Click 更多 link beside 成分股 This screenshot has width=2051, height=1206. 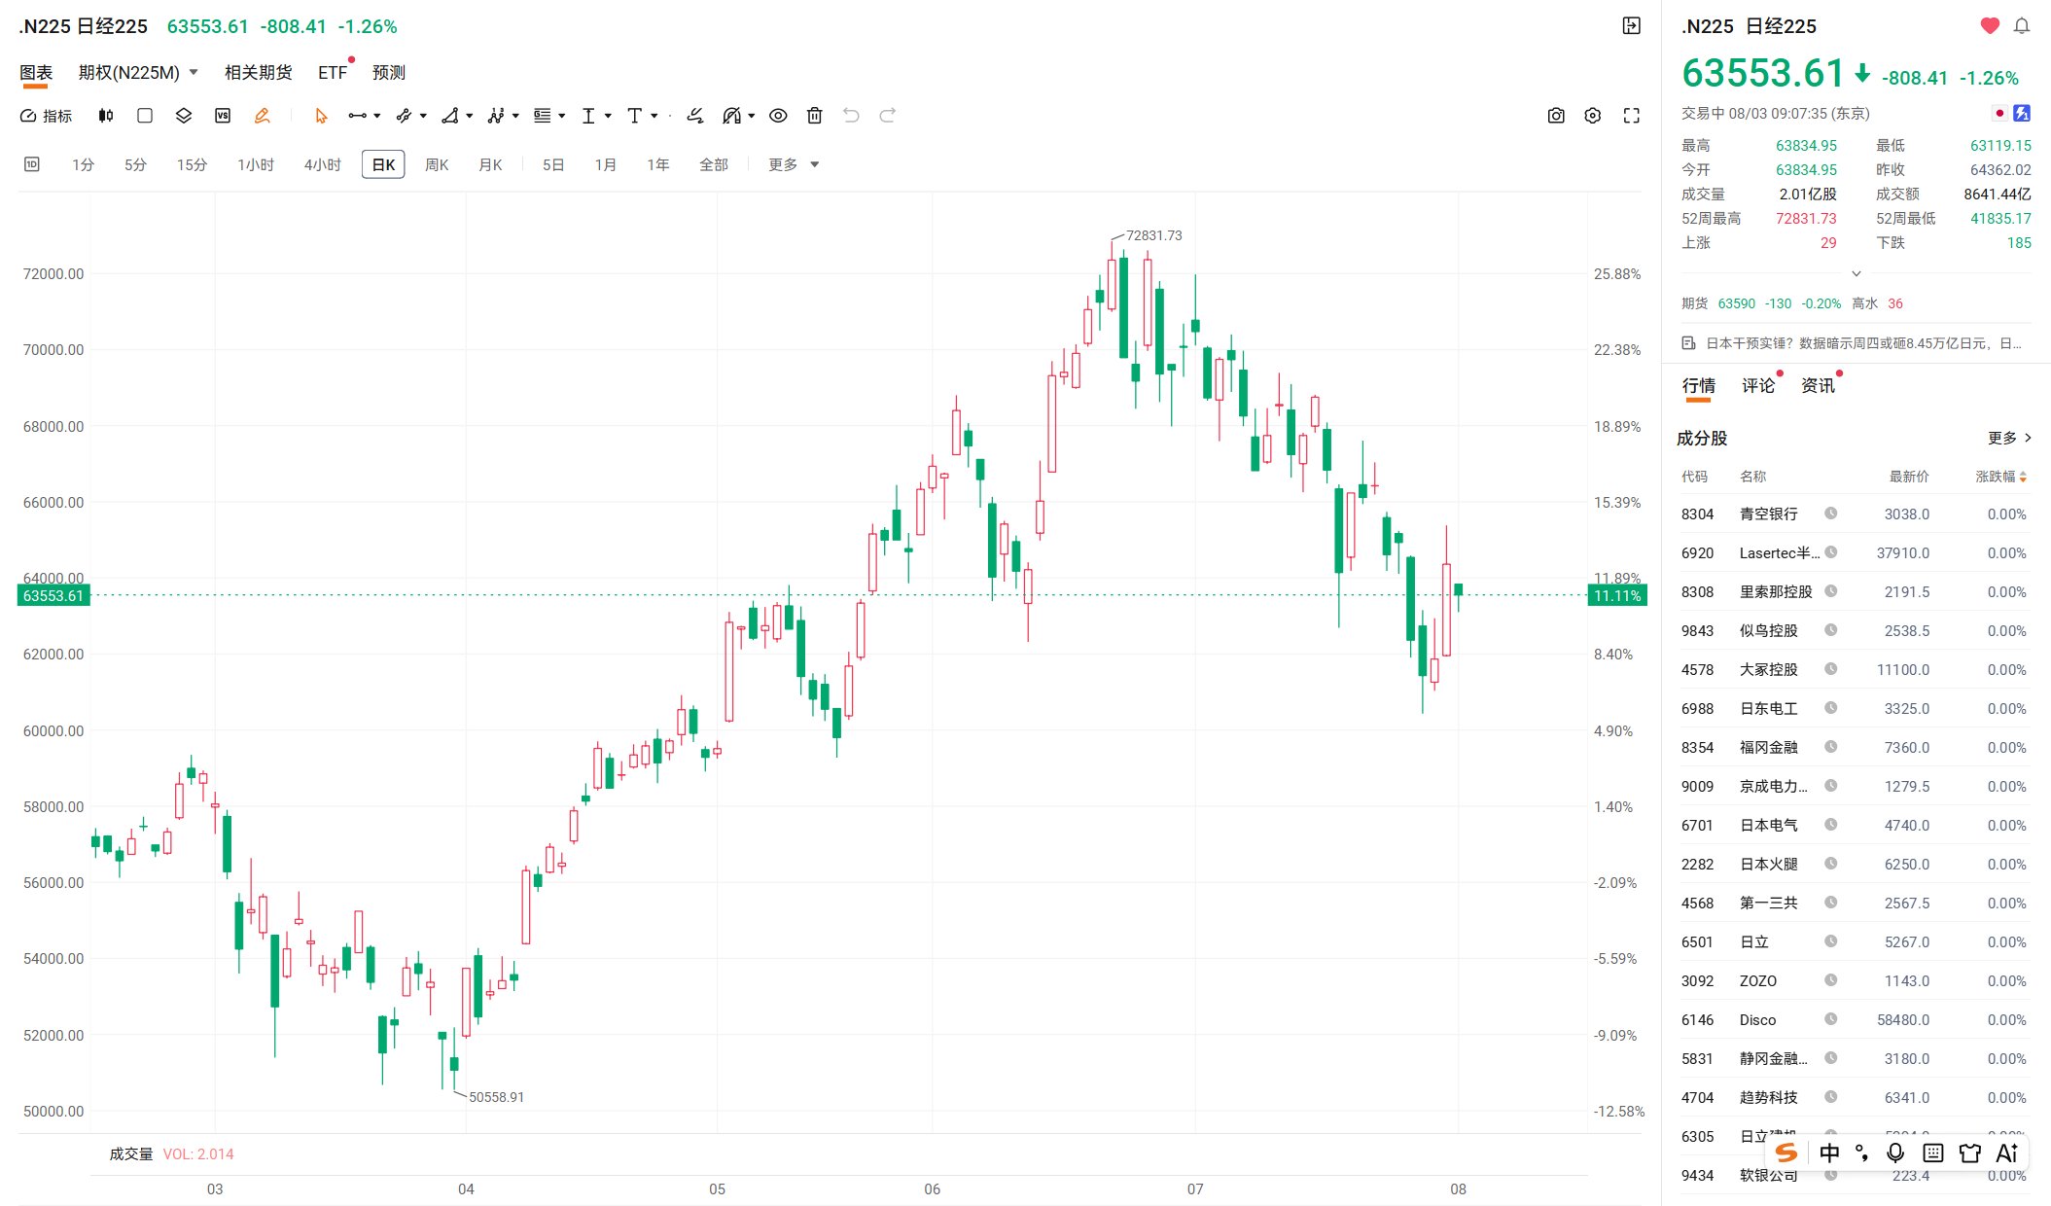pos(2009,438)
